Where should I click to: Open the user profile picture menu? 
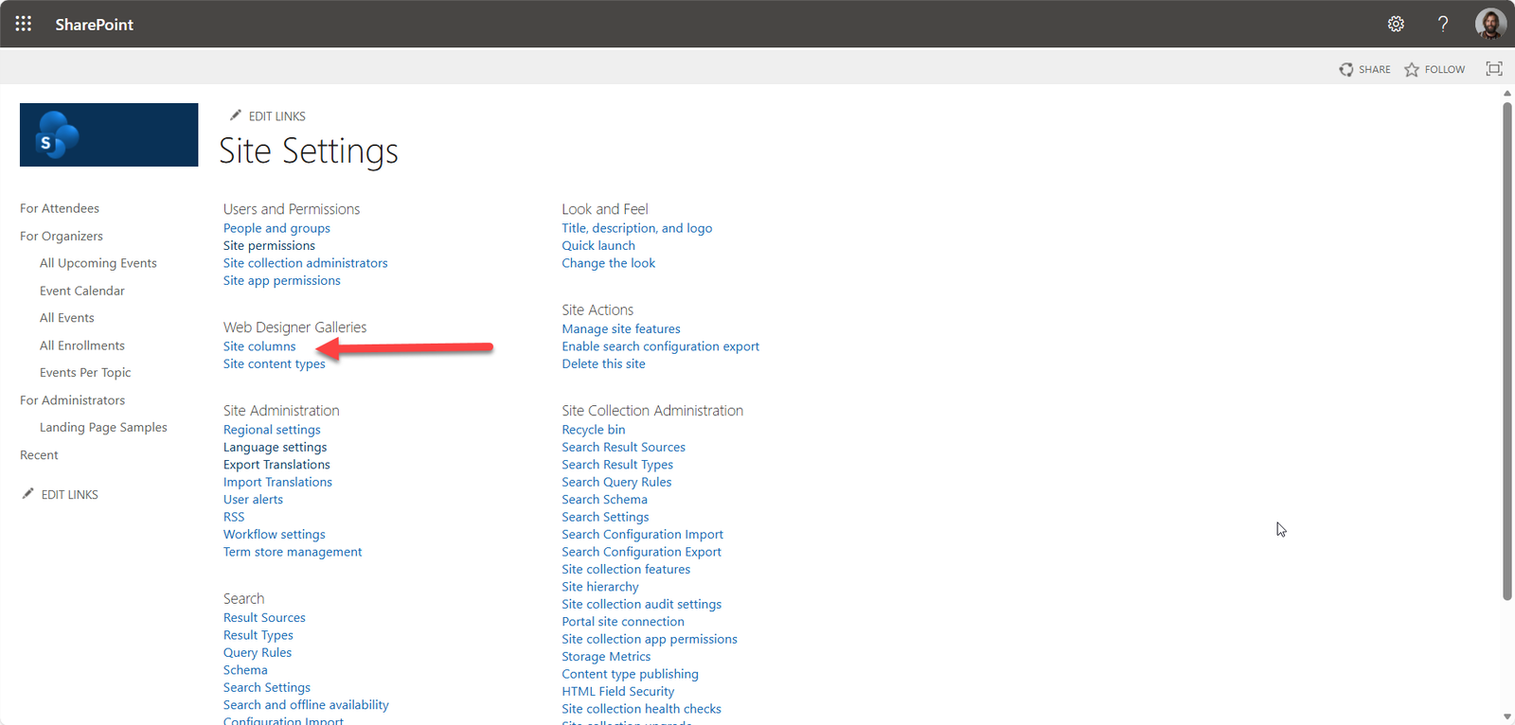coord(1490,24)
